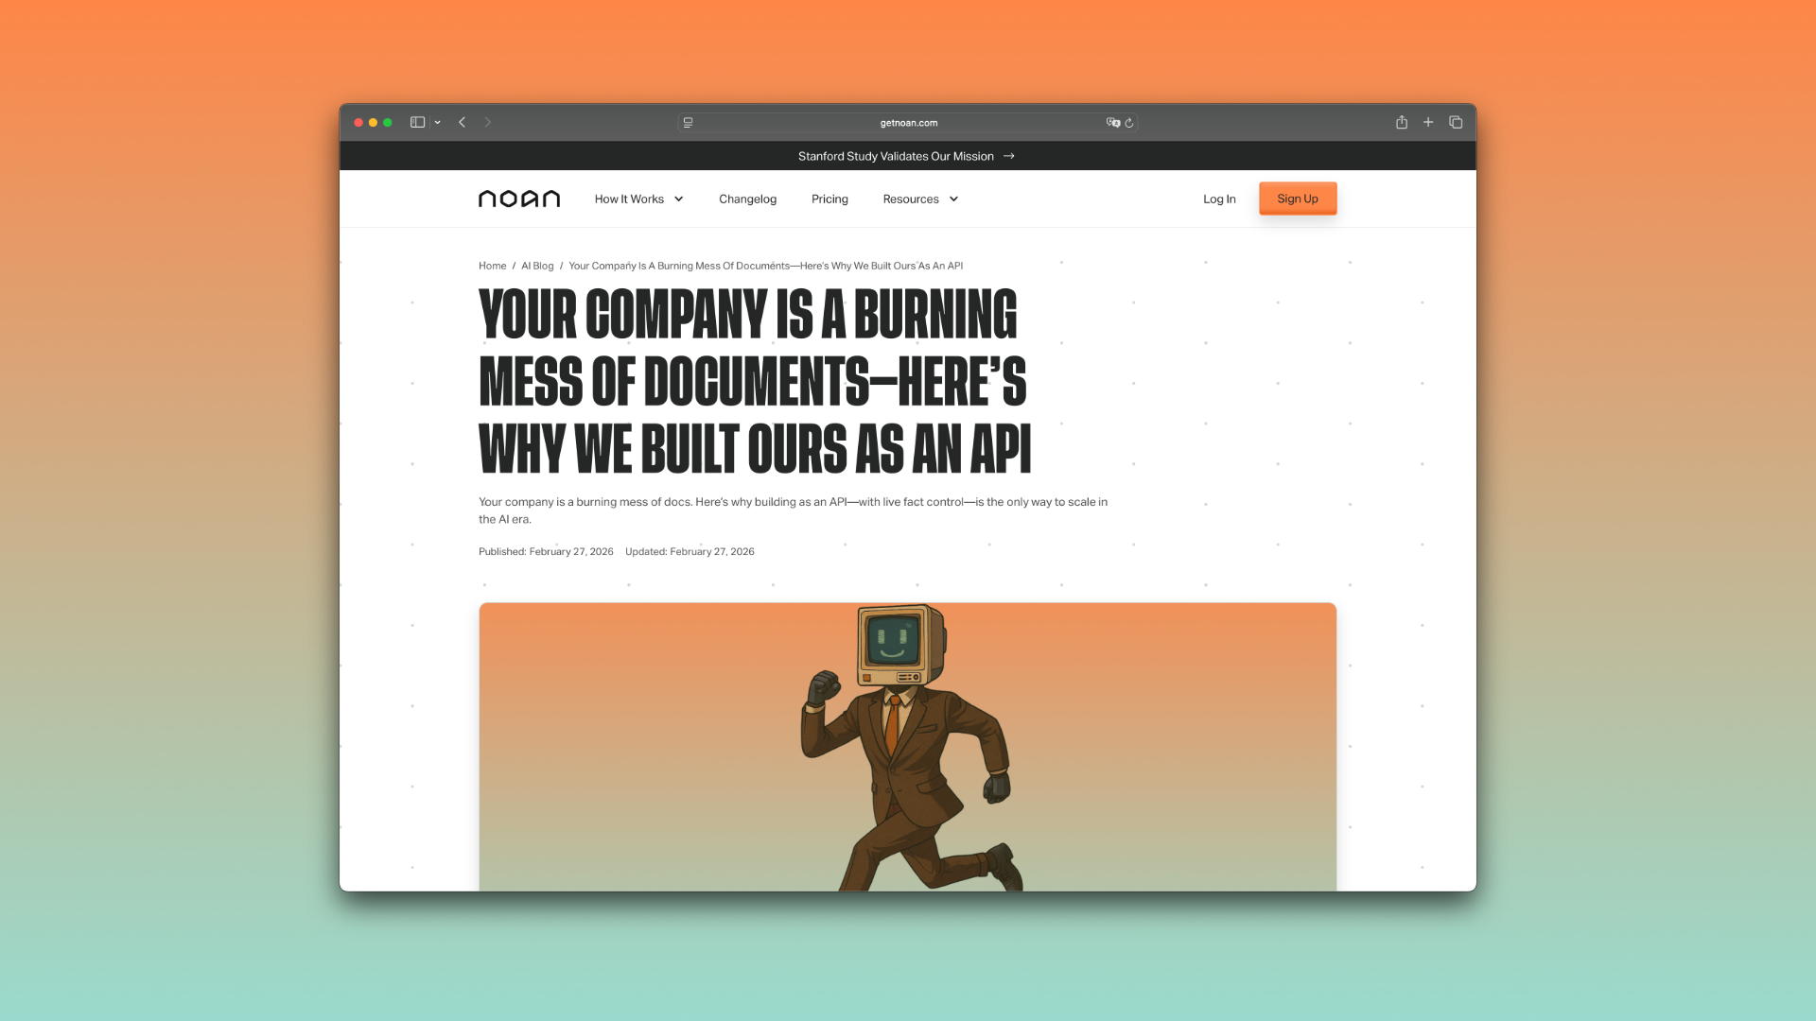Open the Share icon in toolbar

click(x=1402, y=122)
